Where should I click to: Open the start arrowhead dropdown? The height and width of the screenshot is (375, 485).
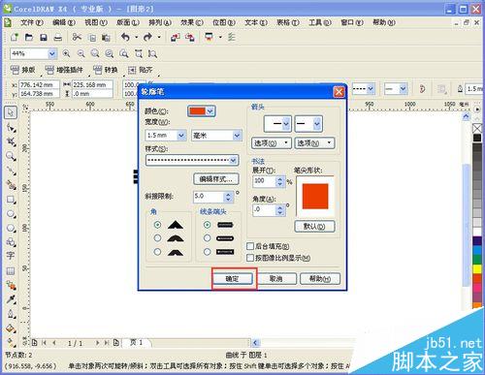point(286,124)
